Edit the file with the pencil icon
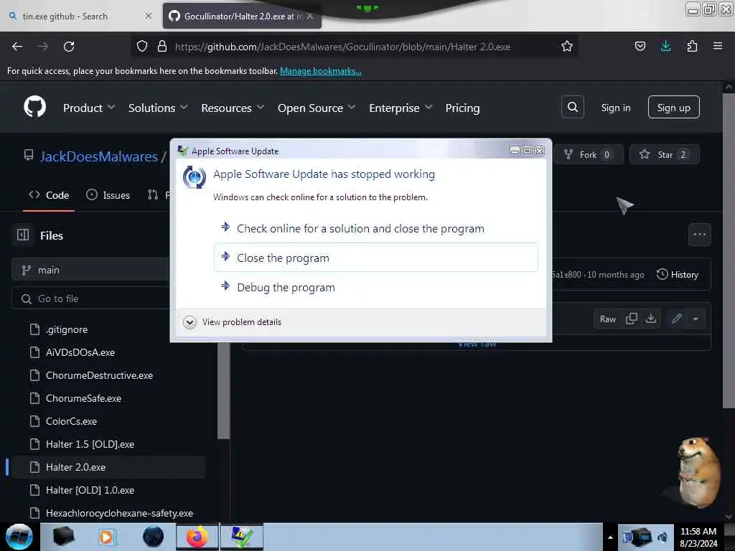The width and height of the screenshot is (735, 551). (676, 319)
